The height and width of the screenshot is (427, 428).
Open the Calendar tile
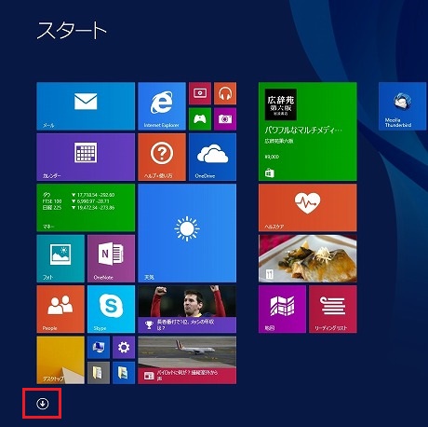[x=86, y=157]
